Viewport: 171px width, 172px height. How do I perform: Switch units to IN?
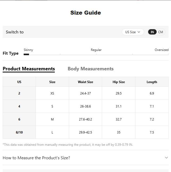click(x=152, y=32)
